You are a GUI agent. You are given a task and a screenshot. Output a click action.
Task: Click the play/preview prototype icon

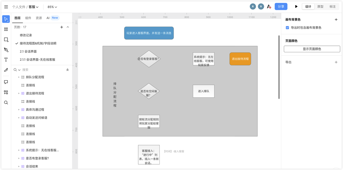(x=296, y=6)
